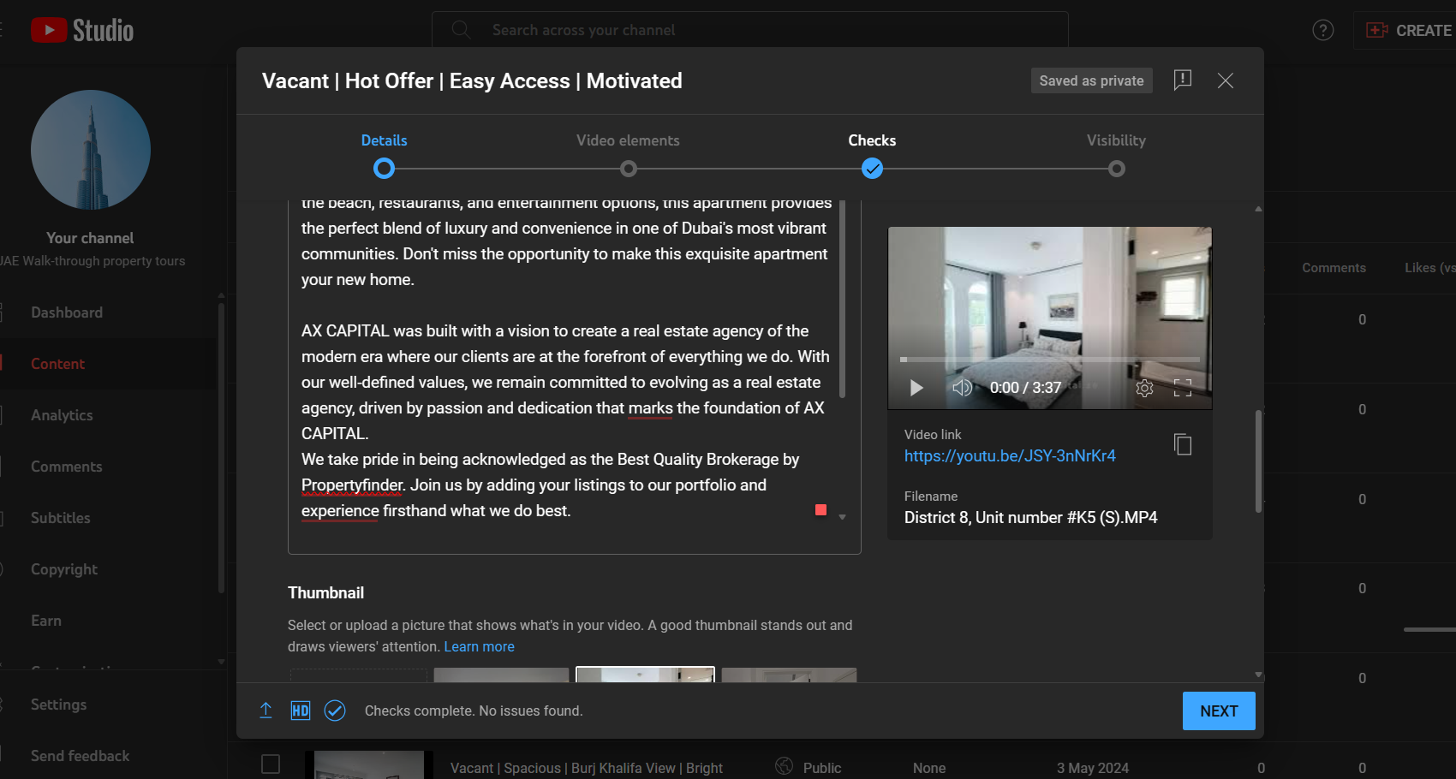This screenshot has width=1456, height=779.
Task: Focus the Search across your channel field
Action: pyautogui.click(x=750, y=30)
